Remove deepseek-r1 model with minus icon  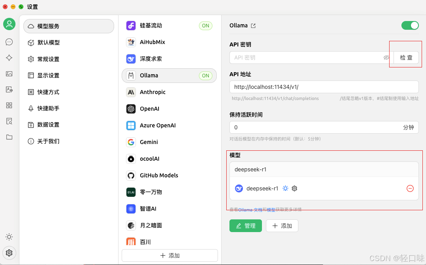410,188
